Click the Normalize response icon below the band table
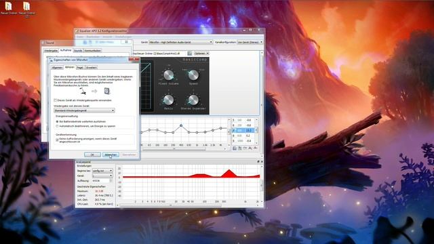Image resolution: width=434 pixels, height=244 pixels. point(250,148)
